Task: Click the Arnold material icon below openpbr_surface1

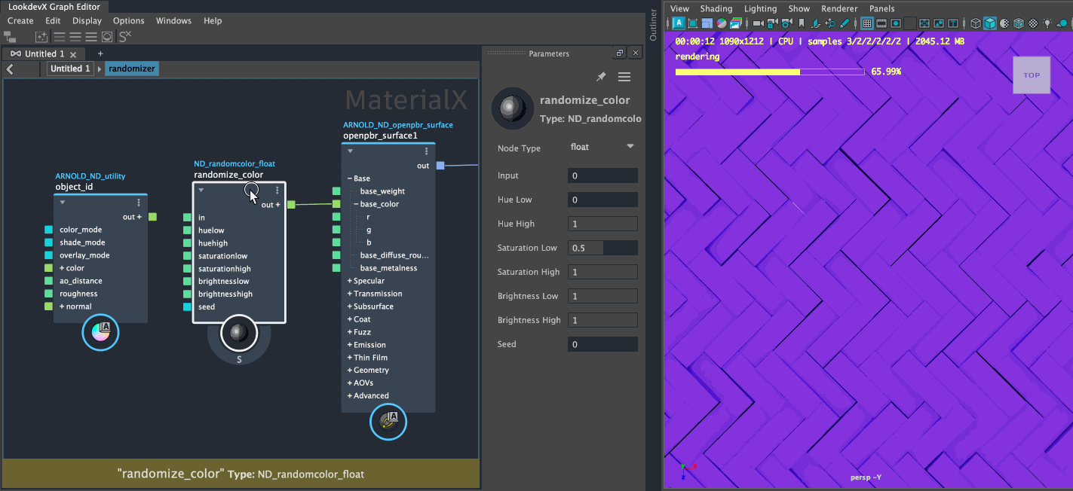Action: [x=388, y=421]
